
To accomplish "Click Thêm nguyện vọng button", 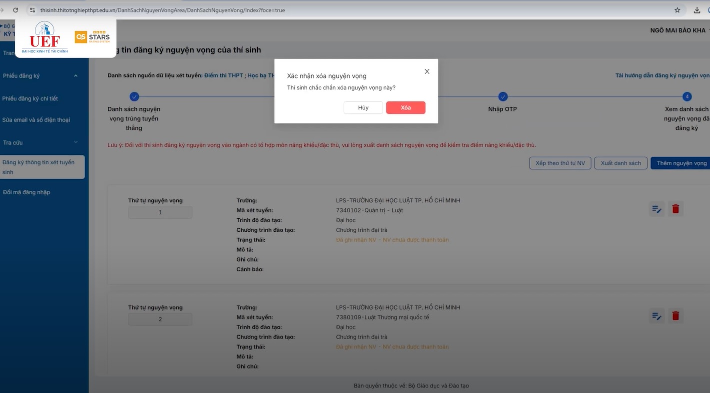I will pos(681,163).
